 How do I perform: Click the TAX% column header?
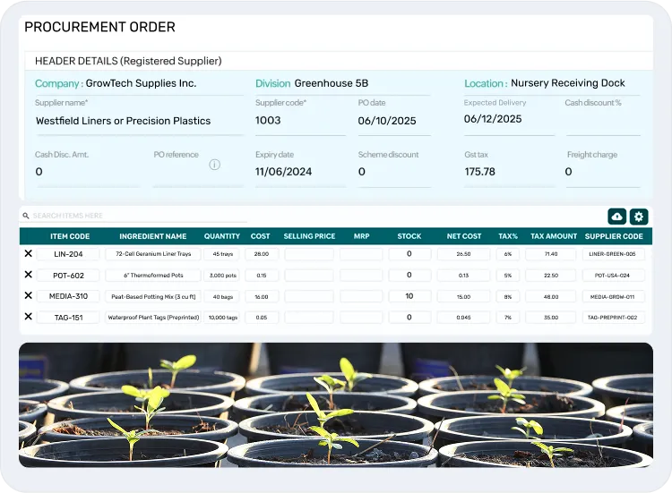click(508, 236)
